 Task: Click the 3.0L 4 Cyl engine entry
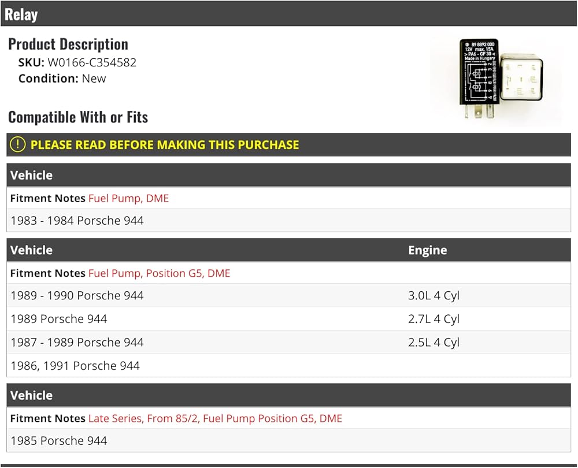433,296
